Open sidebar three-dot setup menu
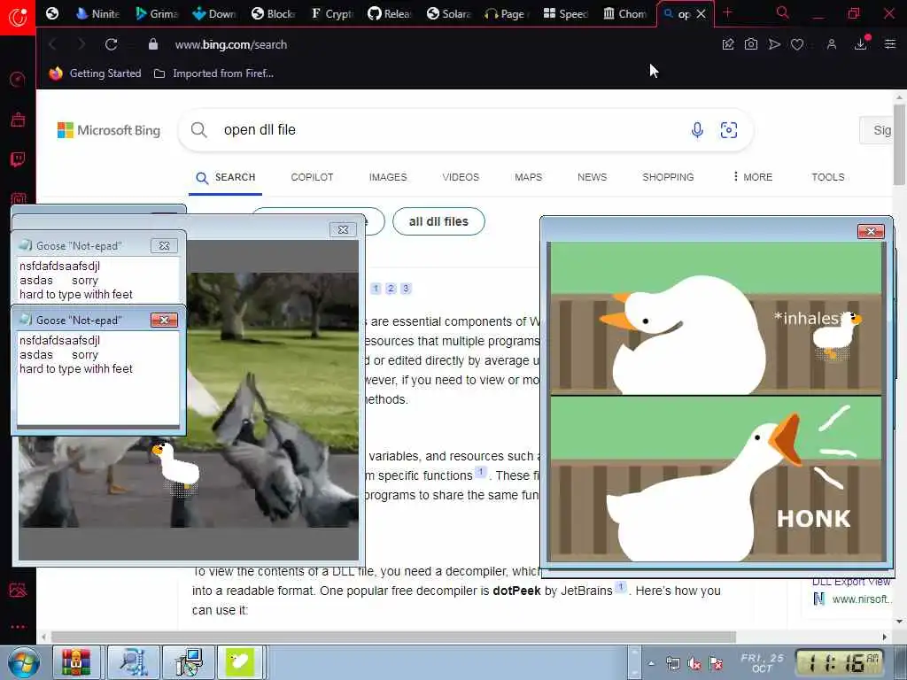Viewport: 907px width, 680px height. [x=18, y=627]
